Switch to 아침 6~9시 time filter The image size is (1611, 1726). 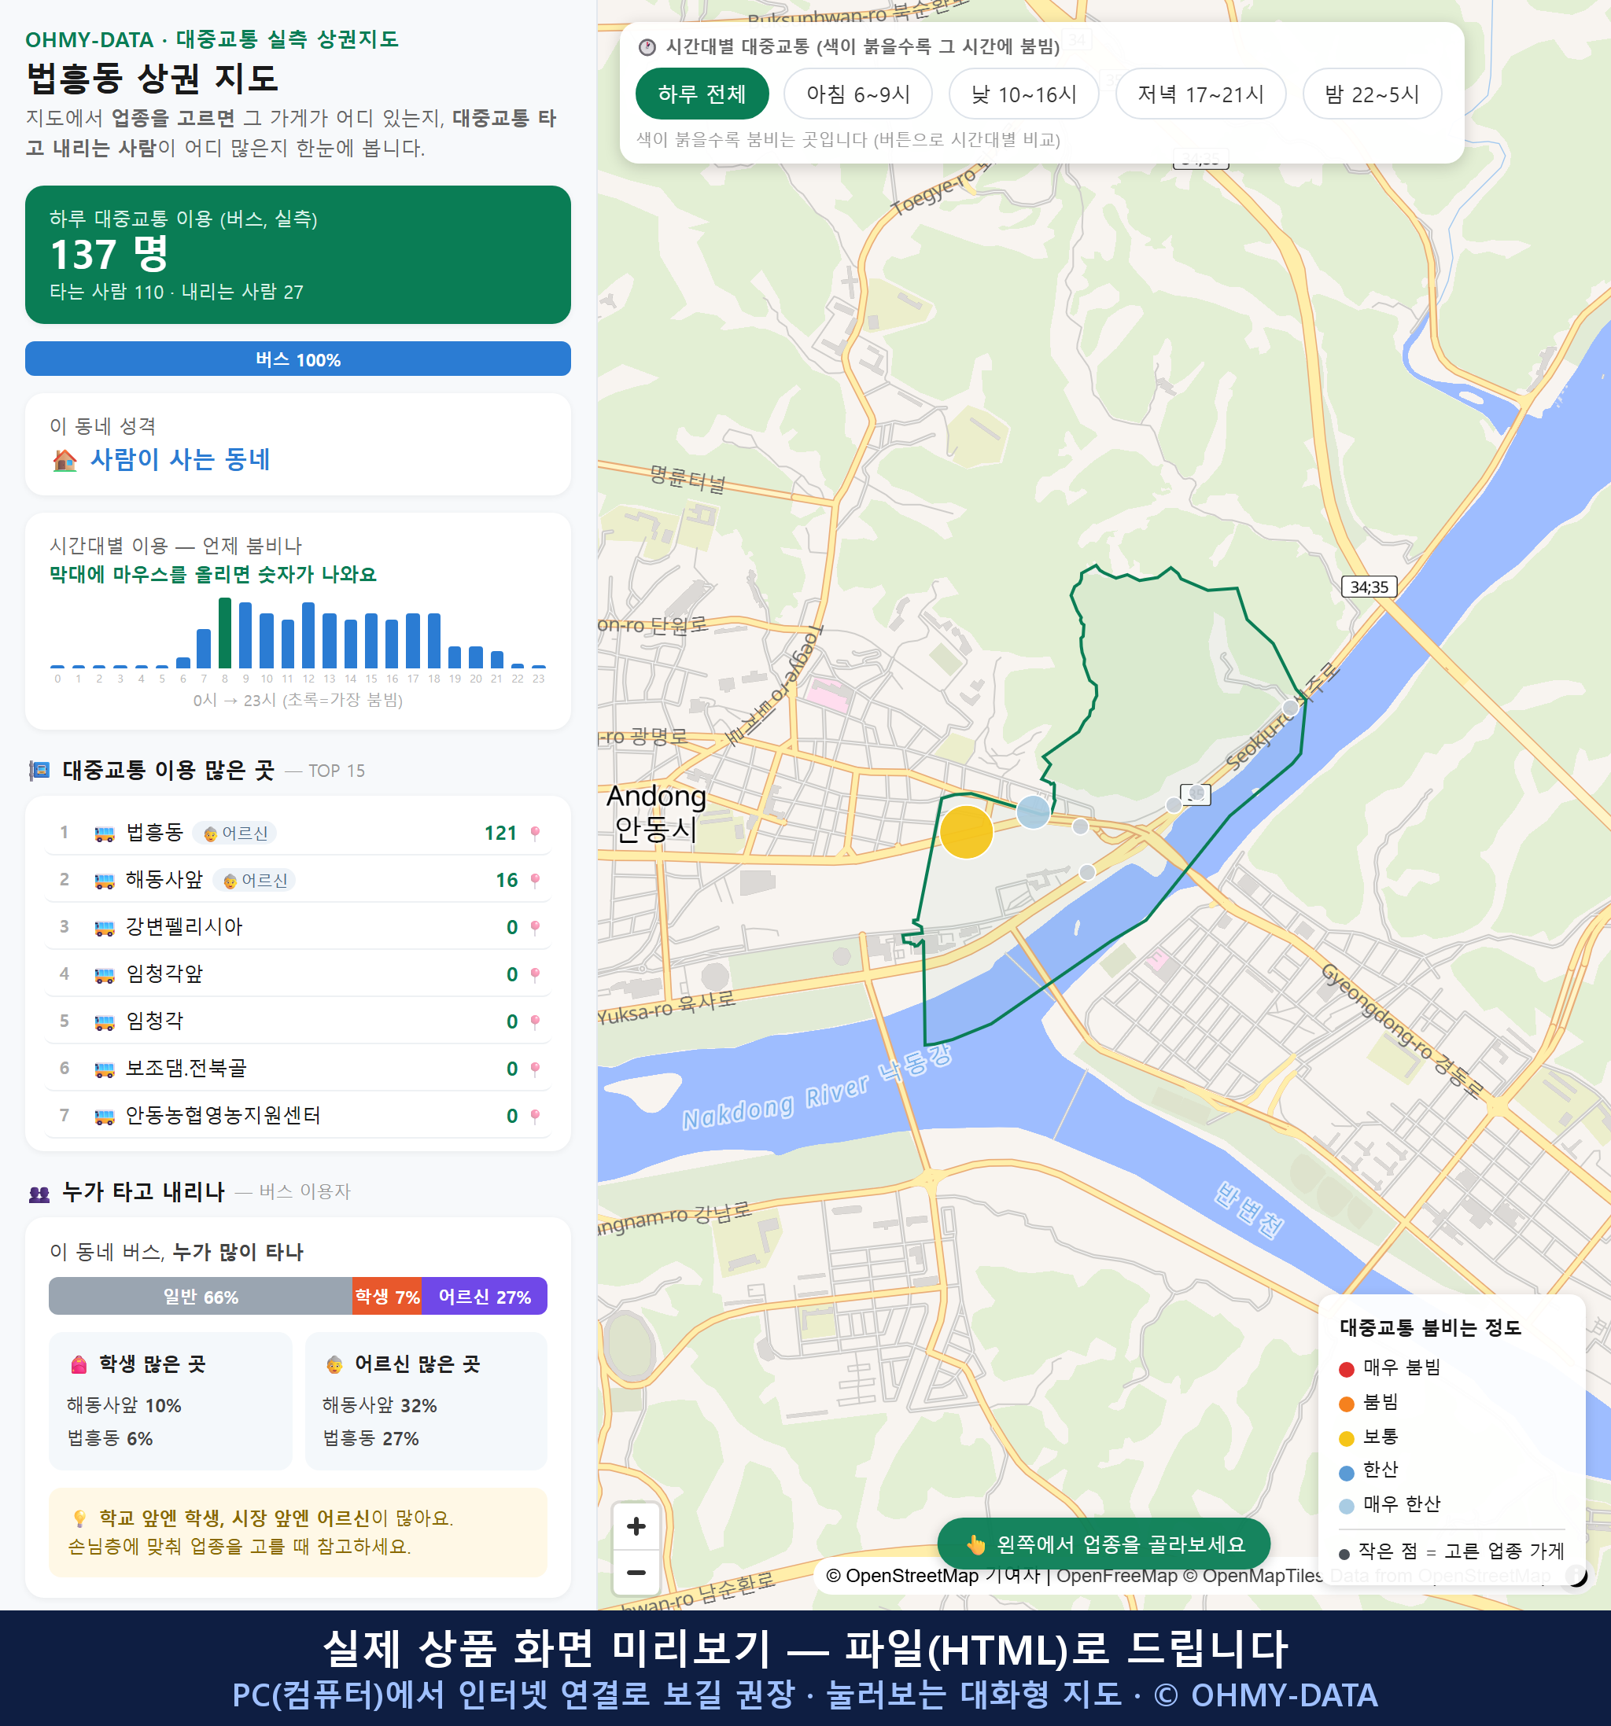click(x=858, y=94)
